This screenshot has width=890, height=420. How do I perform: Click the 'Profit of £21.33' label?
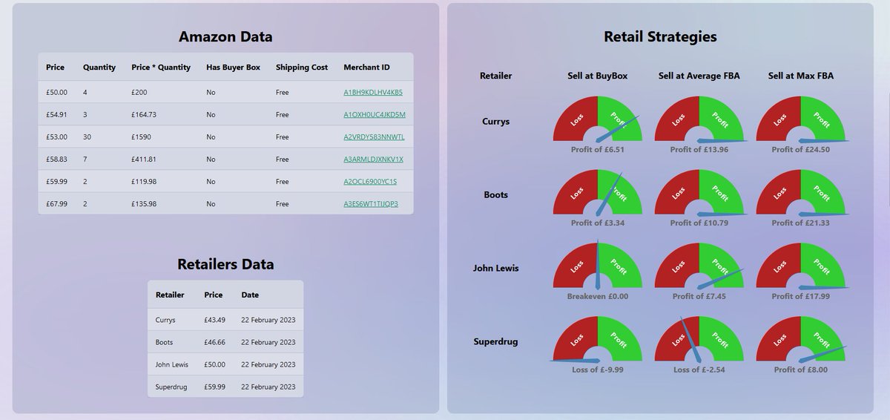coord(801,223)
